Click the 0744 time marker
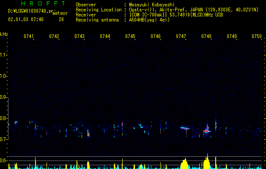Image resolution: width=266 pixels, height=169 pixels. 105,36
